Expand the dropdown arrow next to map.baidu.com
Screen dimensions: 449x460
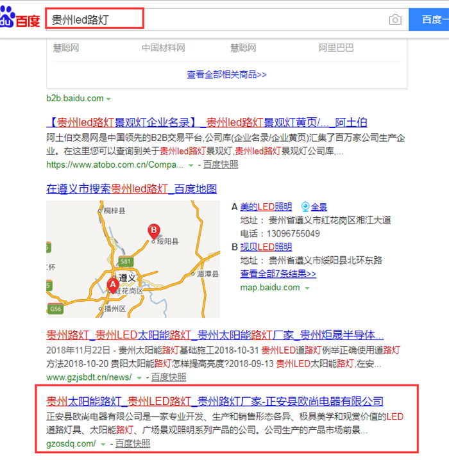click(307, 288)
